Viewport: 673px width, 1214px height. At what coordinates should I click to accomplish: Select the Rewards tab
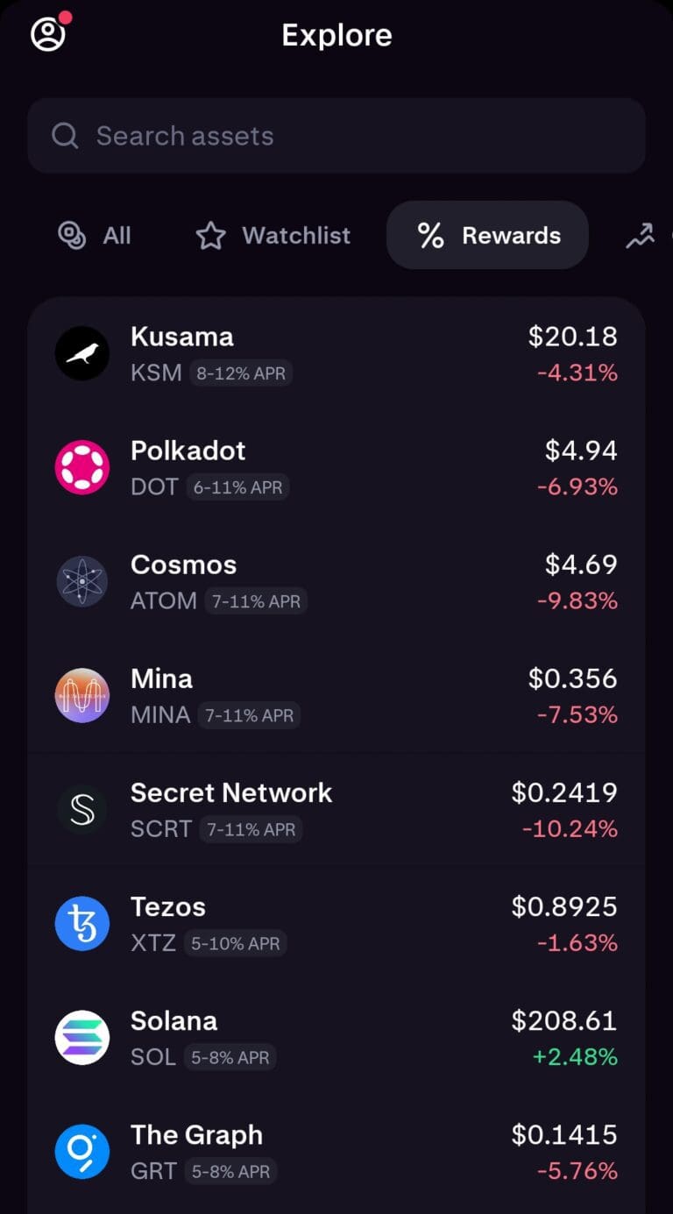[488, 235]
